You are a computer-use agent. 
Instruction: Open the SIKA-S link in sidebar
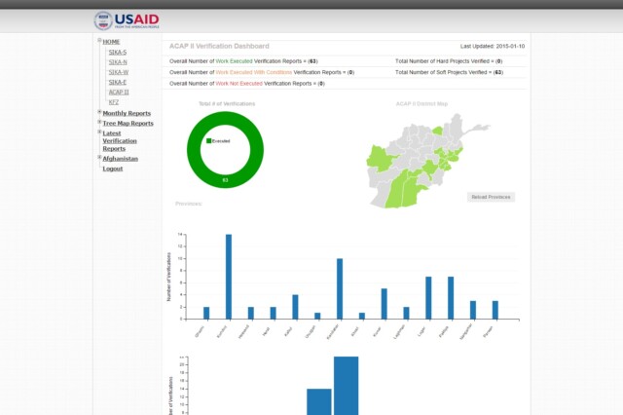pyautogui.click(x=118, y=52)
